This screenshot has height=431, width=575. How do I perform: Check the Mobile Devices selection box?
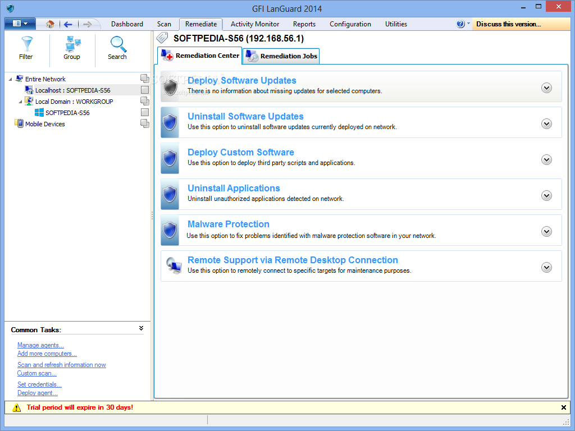point(145,123)
